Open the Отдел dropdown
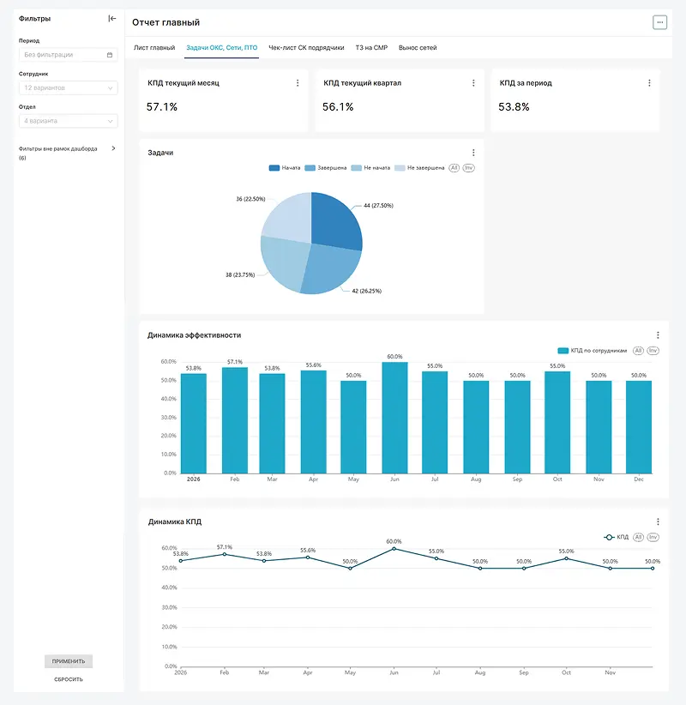This screenshot has height=705, width=686. [x=69, y=121]
